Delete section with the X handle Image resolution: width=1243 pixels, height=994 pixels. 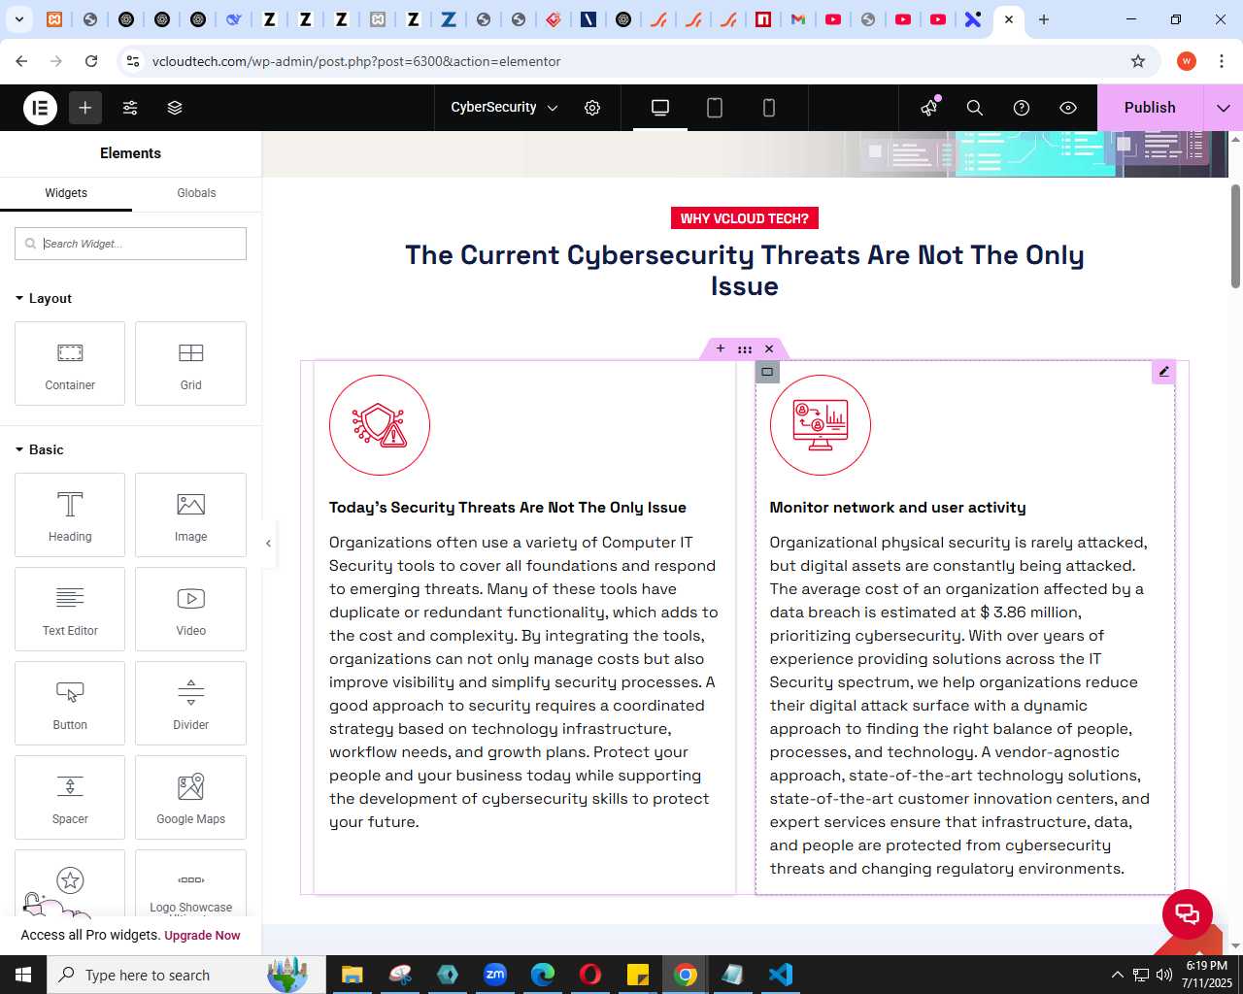coord(769,349)
